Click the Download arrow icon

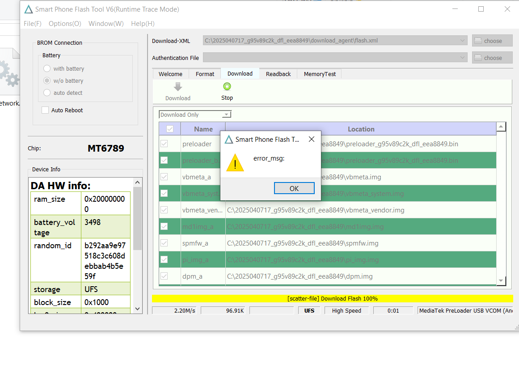tap(178, 87)
